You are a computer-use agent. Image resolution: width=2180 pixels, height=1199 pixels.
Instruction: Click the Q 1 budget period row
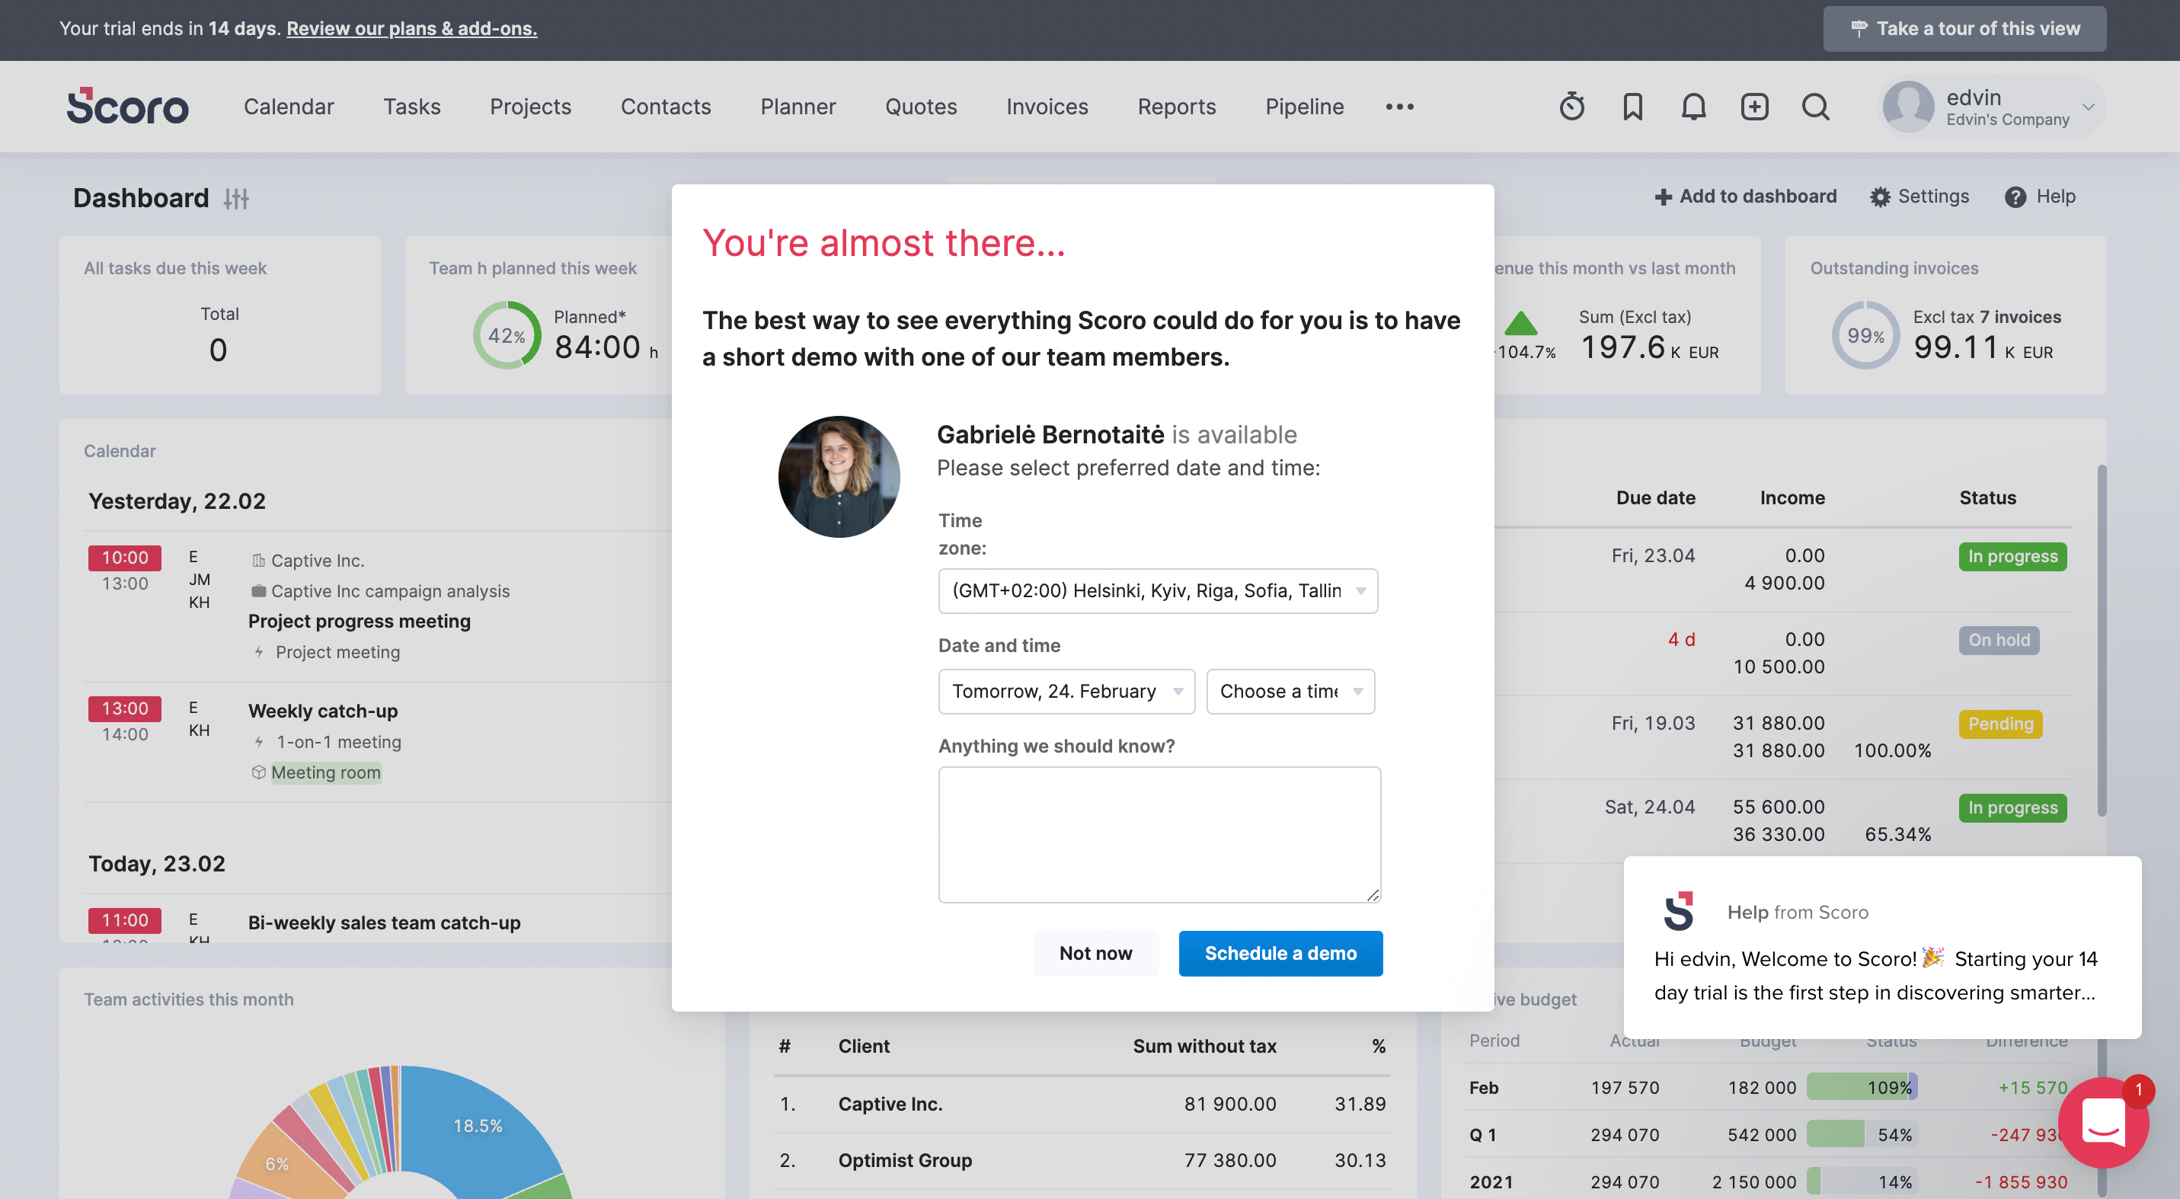1769,1135
